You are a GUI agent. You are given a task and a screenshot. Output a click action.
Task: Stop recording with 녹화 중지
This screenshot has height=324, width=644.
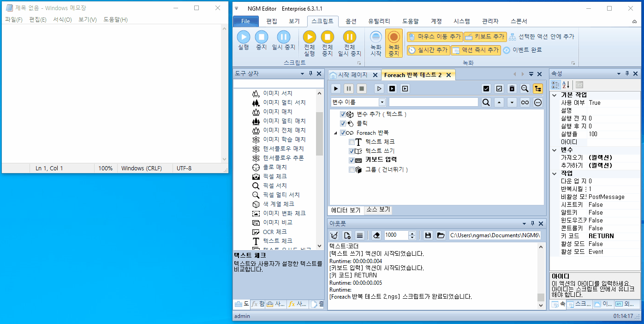tap(394, 43)
